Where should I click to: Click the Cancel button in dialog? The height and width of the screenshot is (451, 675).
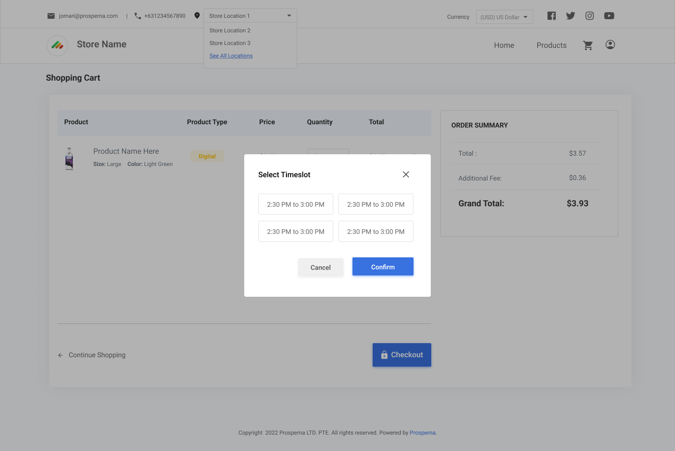coord(321,267)
